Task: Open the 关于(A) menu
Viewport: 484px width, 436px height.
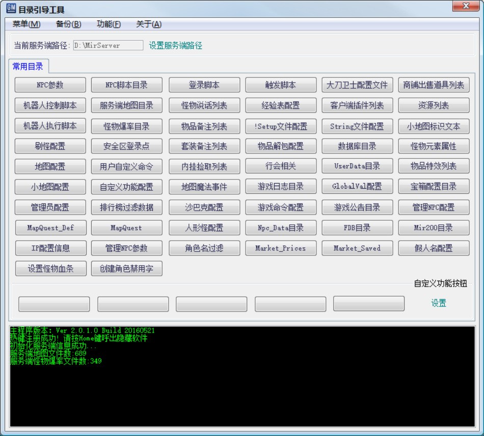Action: (x=149, y=24)
